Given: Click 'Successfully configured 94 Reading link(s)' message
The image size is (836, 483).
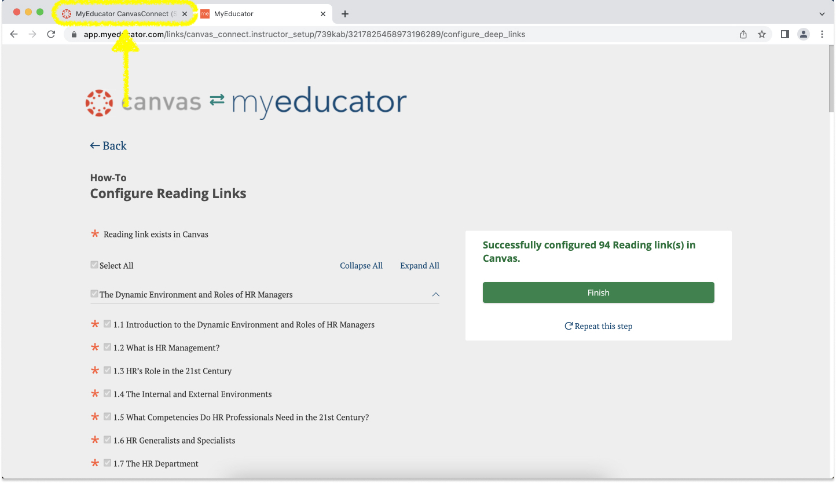Looking at the screenshot, I should tap(589, 251).
